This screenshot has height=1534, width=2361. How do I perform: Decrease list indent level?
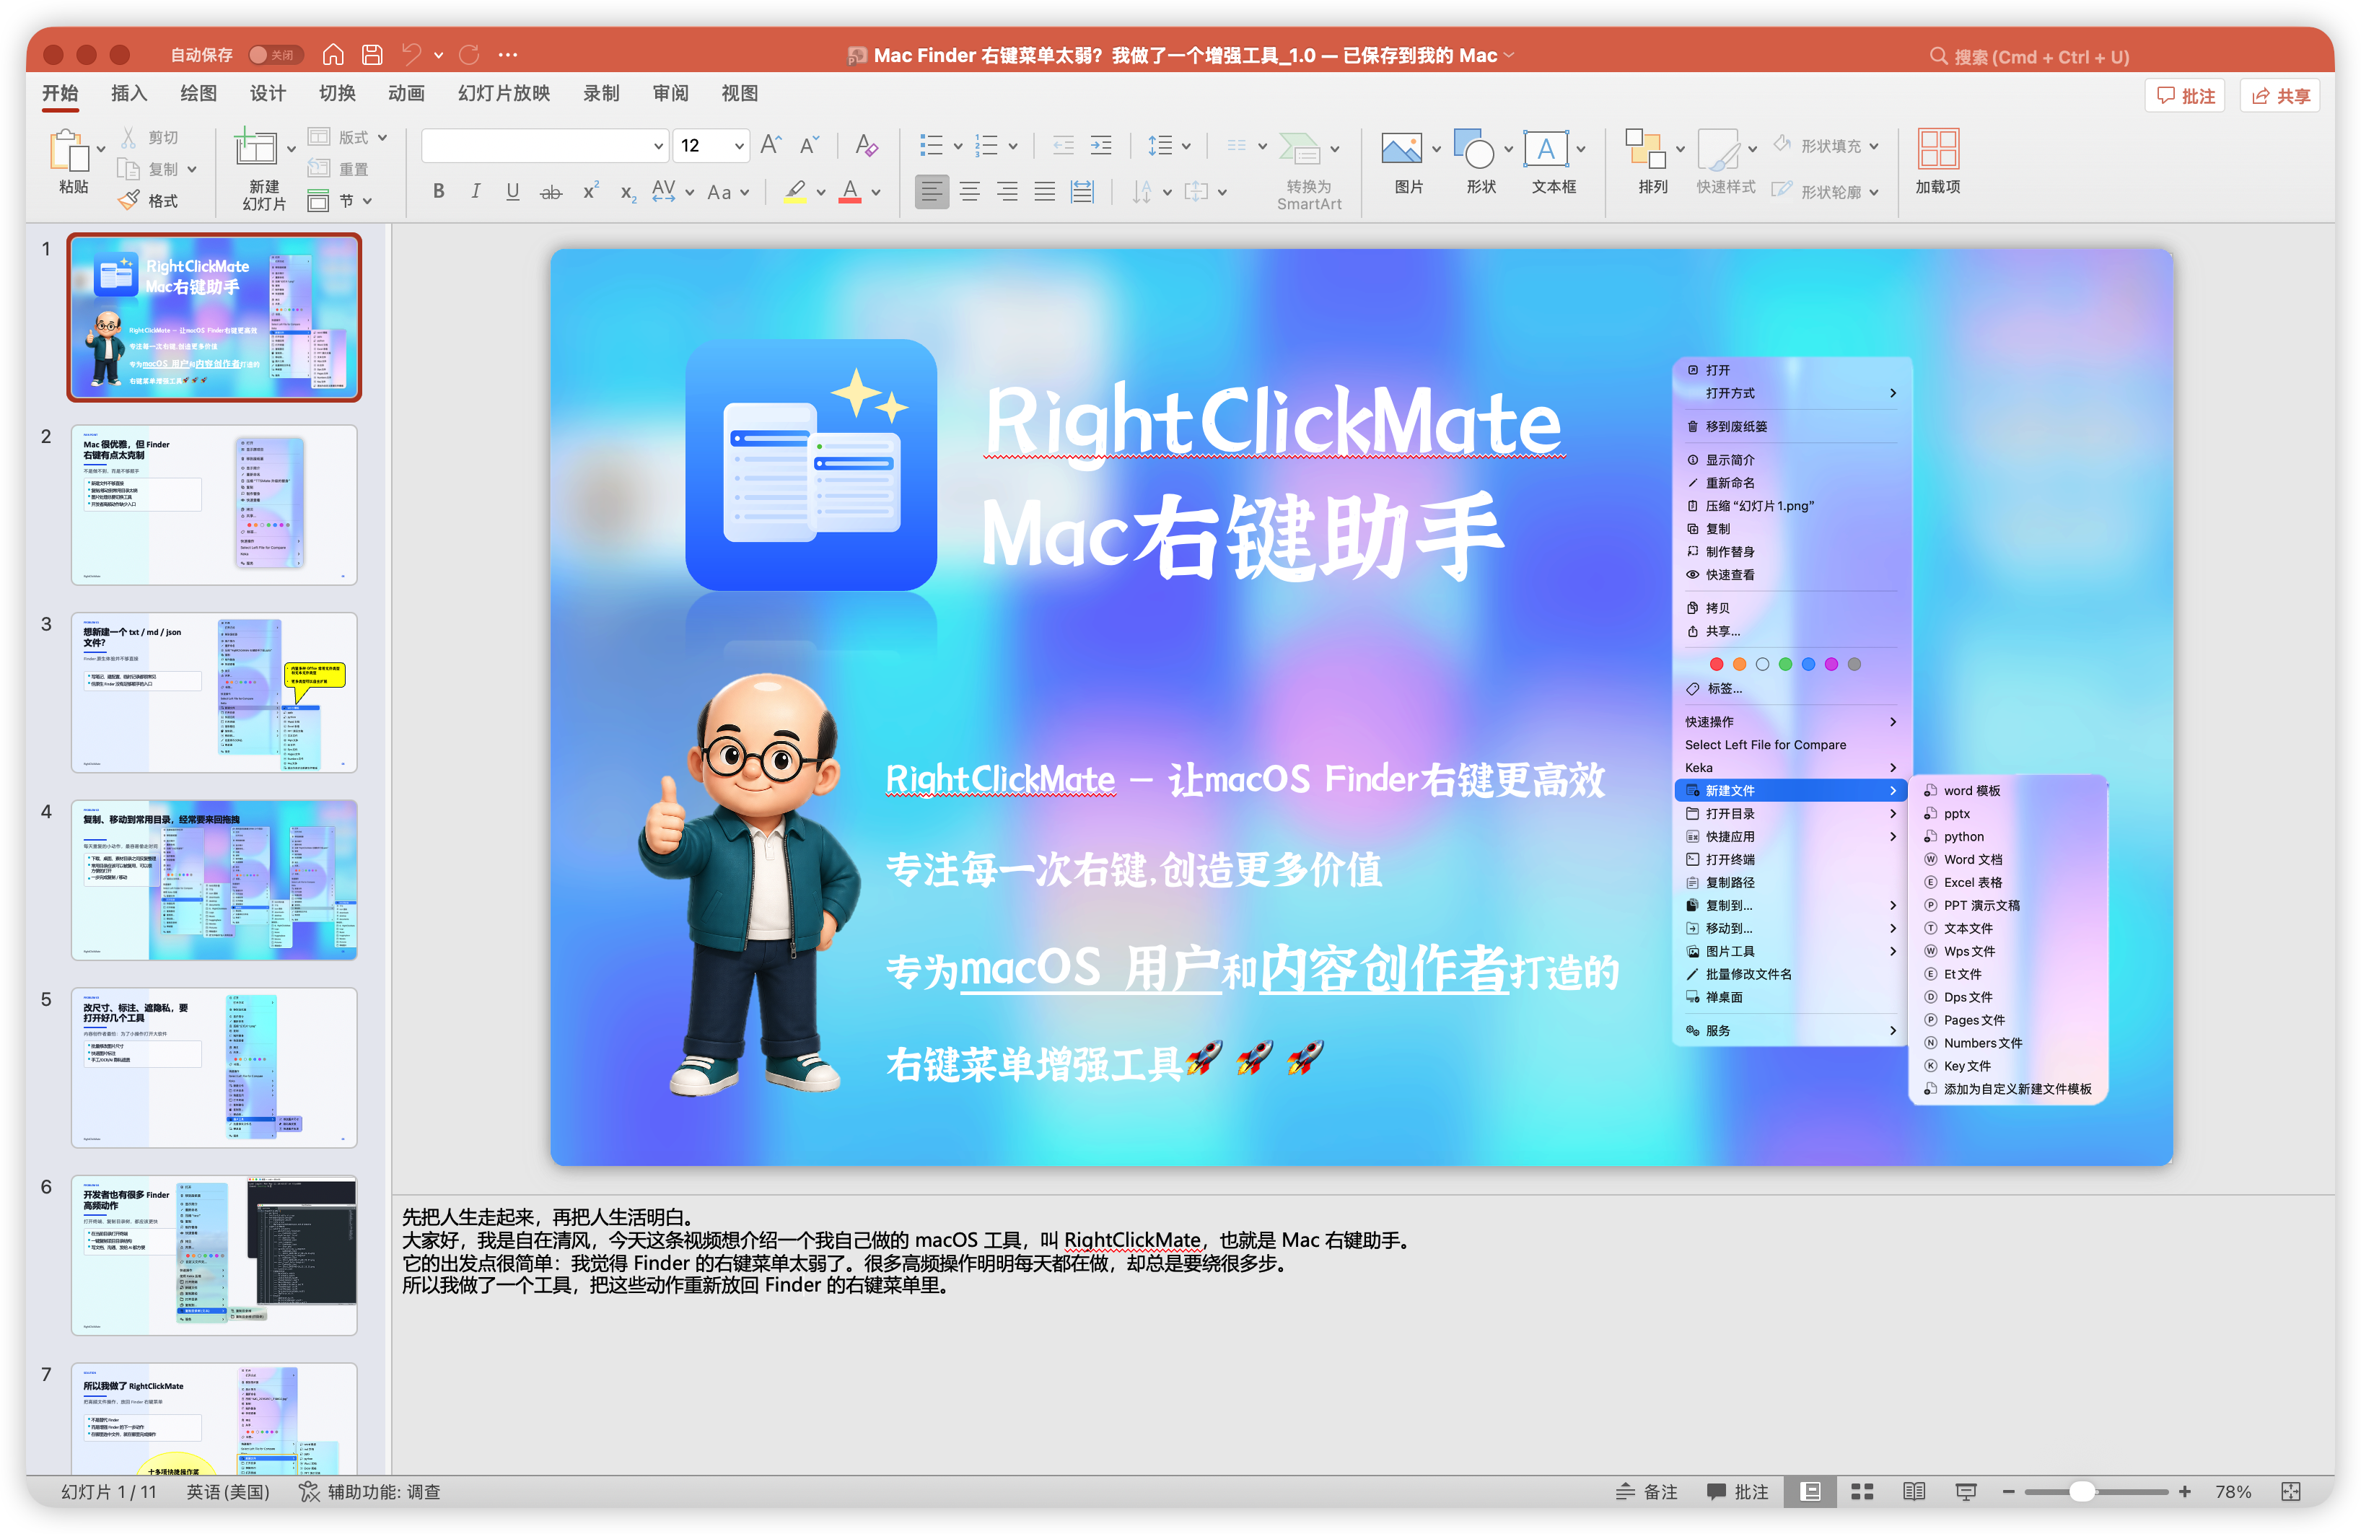pyautogui.click(x=1062, y=146)
